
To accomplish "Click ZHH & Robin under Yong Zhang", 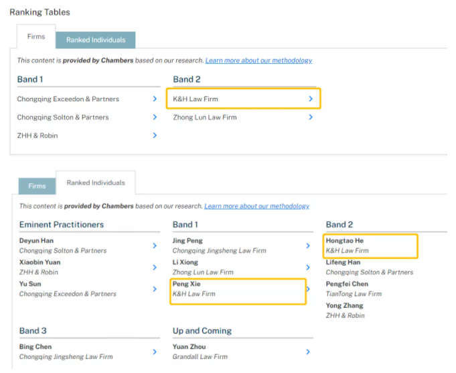I will (x=345, y=315).
